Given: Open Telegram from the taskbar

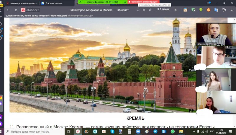Looking at the screenshot, I should pos(155,131).
